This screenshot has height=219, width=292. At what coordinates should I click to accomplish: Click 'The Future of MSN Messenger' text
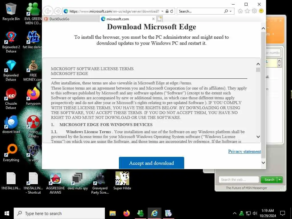click(246, 188)
